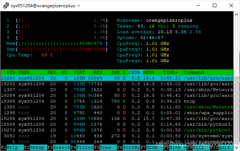240x151 pixels.
Task: Select the wpa_supplicant process row PID 1298
Action: click(x=117, y=113)
